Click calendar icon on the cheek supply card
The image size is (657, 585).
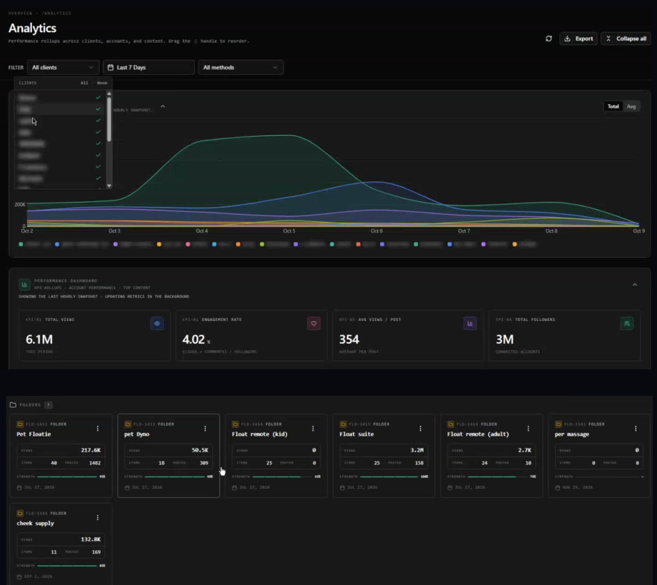pos(19,577)
